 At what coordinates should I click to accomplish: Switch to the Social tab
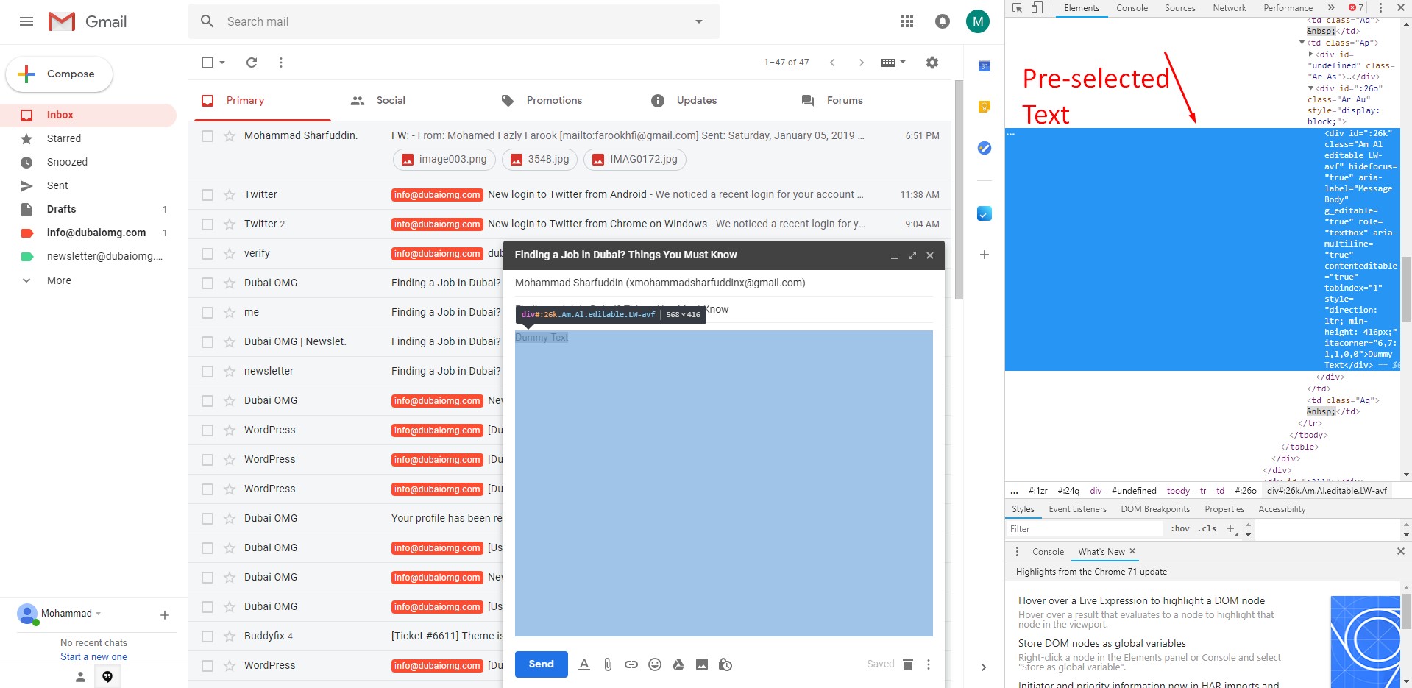[380, 101]
